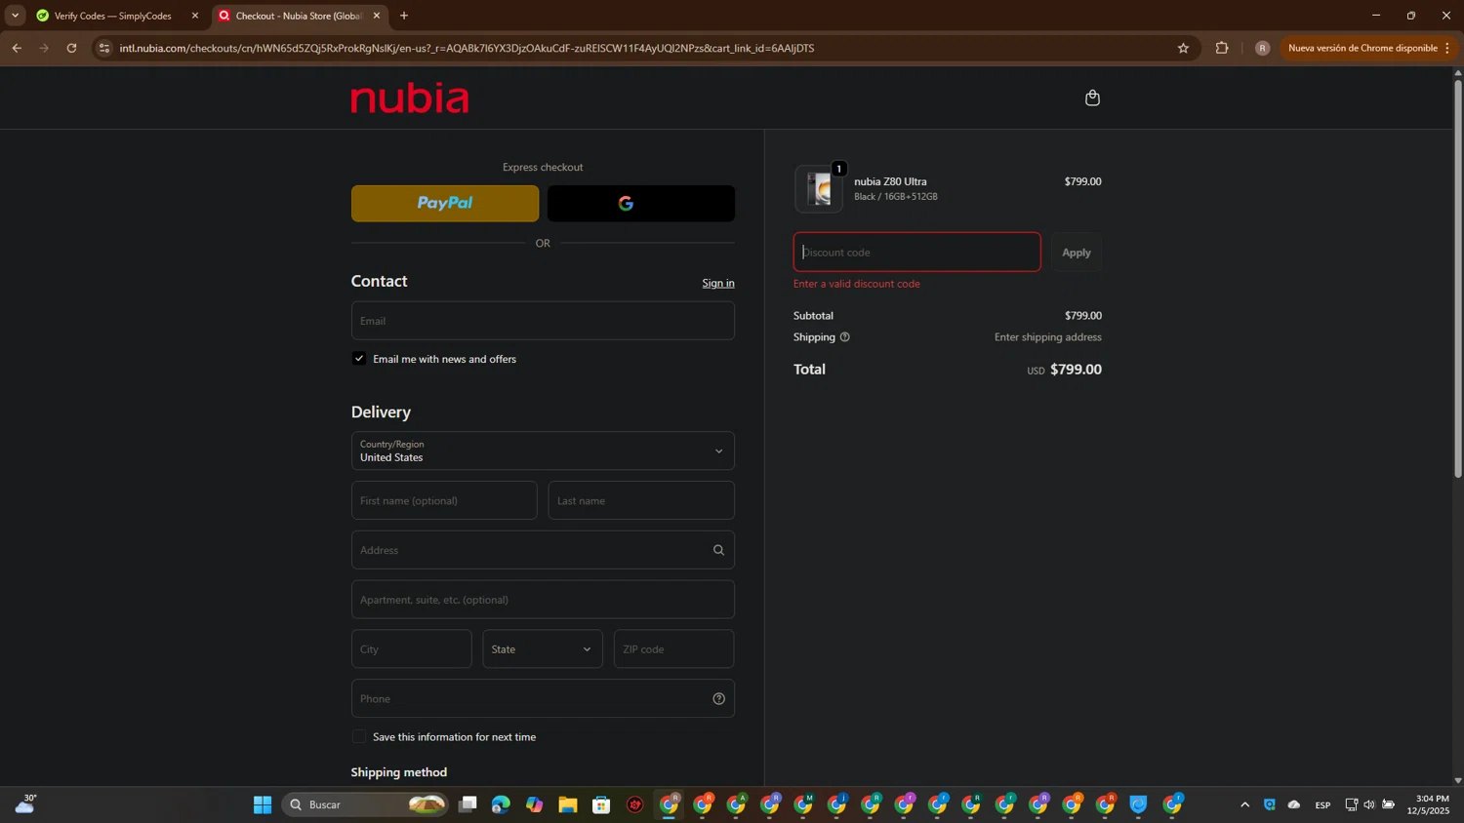
Task: Click the Total $799.00 amount
Action: coord(1076,370)
